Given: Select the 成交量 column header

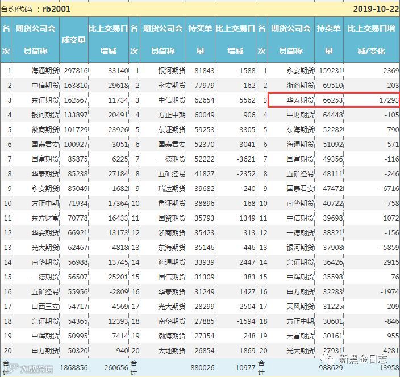Looking at the screenshot, I should (73, 40).
